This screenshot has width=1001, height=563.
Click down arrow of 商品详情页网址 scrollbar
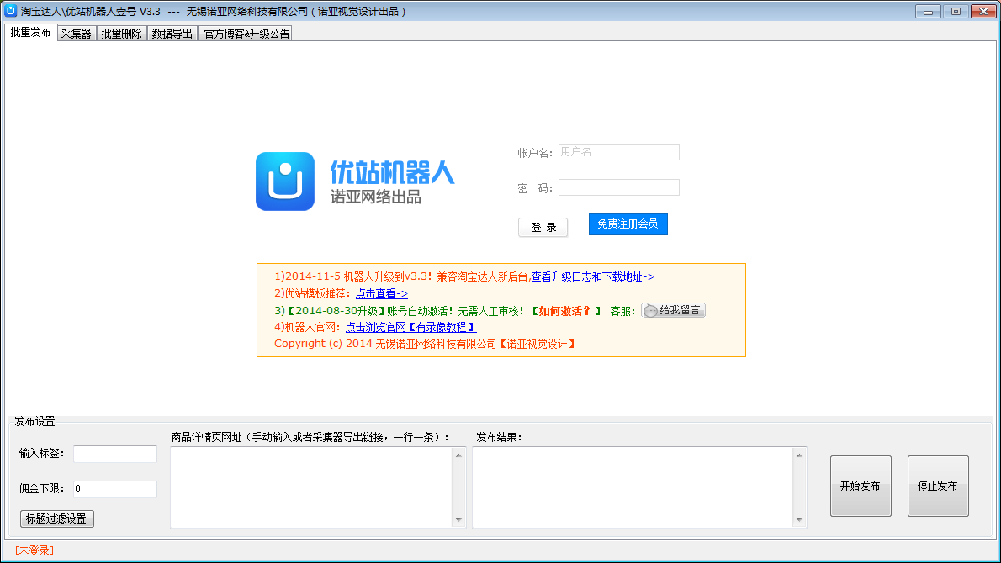pyautogui.click(x=458, y=520)
